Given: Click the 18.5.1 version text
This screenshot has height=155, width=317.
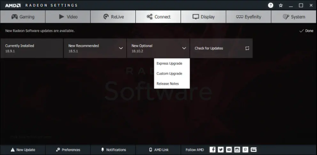Looking at the screenshot, I should point(73,51).
